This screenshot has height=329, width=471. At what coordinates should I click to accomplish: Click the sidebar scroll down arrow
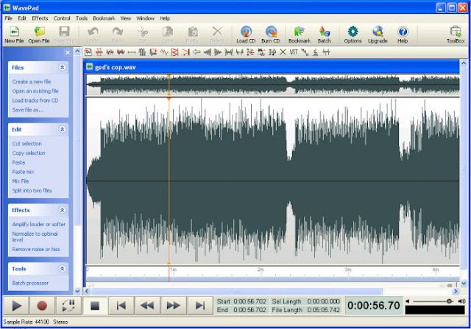(77, 291)
